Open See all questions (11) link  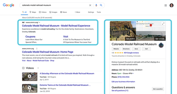coord(120,91)
